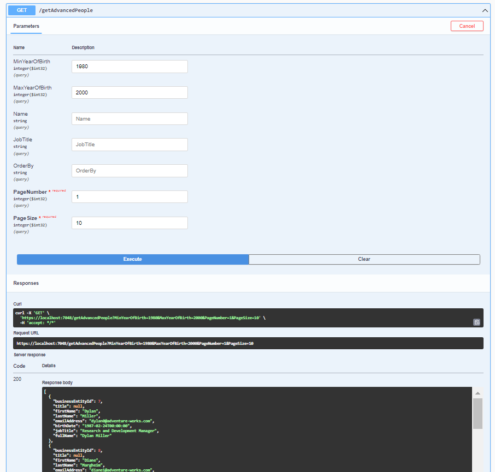Click the Response body label
The height and width of the screenshot is (472, 495).
(57, 383)
